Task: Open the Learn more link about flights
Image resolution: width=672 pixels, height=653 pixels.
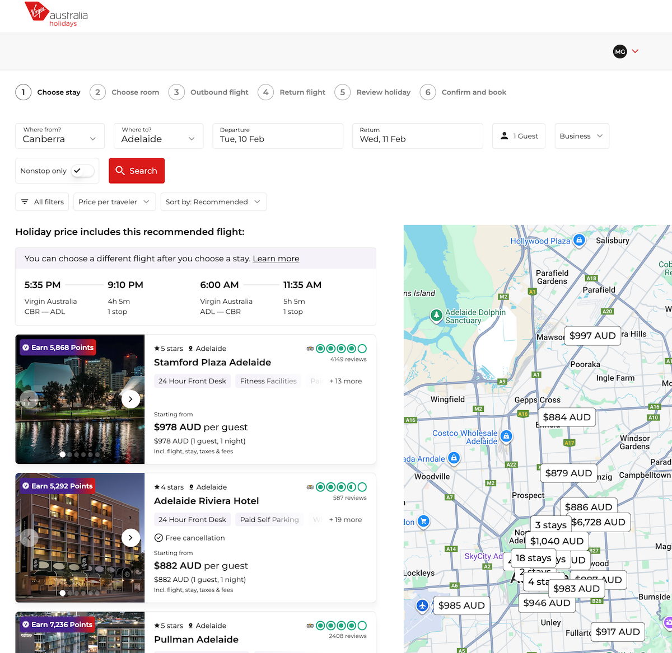Action: pyautogui.click(x=276, y=259)
